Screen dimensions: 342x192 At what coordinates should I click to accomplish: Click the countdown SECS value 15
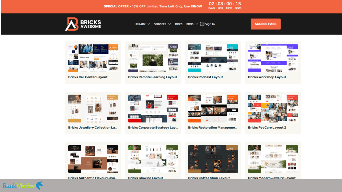[238, 4]
